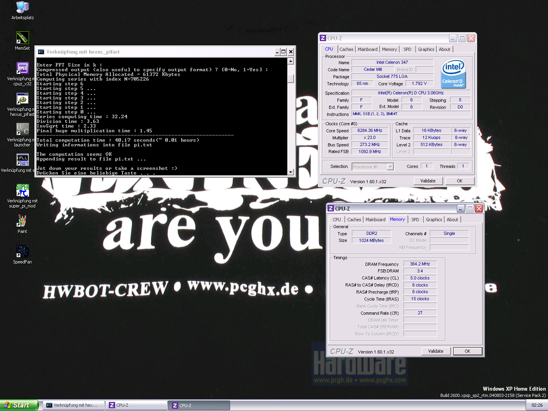Click the memory Type value DDR2
This screenshot has width=548, height=411.
(371, 233)
